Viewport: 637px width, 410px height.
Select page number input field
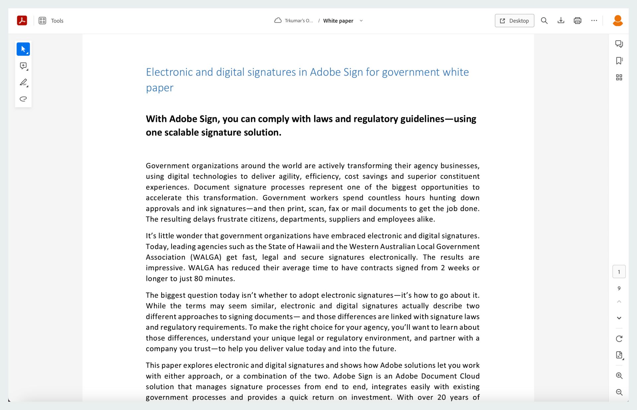tap(619, 272)
